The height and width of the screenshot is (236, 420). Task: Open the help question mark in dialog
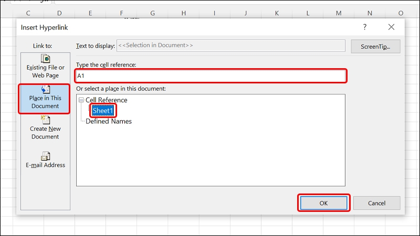[x=364, y=27]
